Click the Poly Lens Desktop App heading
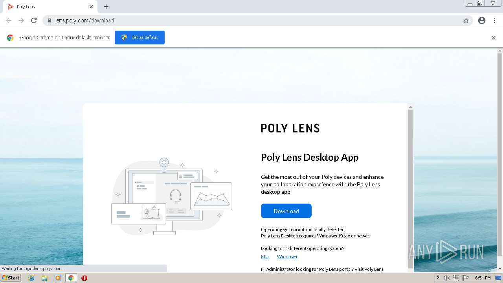 [310, 157]
